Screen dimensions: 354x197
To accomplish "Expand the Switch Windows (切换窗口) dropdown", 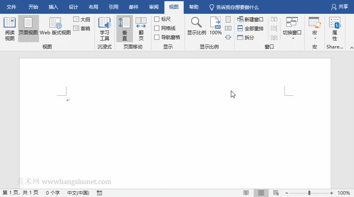I will point(292,28).
